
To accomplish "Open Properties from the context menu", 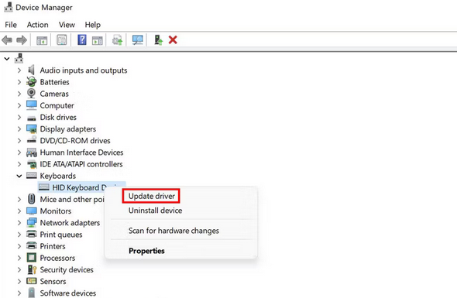I will coord(146,251).
